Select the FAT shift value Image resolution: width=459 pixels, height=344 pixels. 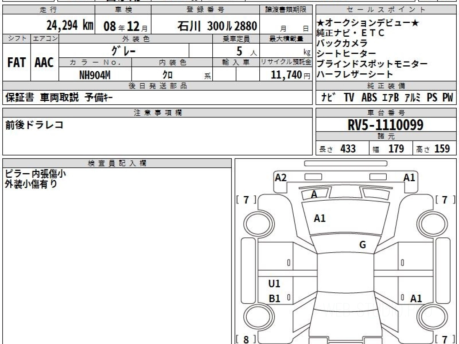[x=16, y=63]
